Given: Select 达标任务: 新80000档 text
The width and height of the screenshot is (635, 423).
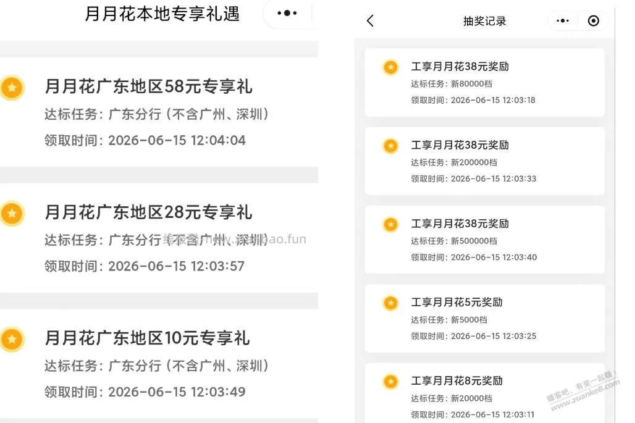Looking at the screenshot, I should point(452,84).
